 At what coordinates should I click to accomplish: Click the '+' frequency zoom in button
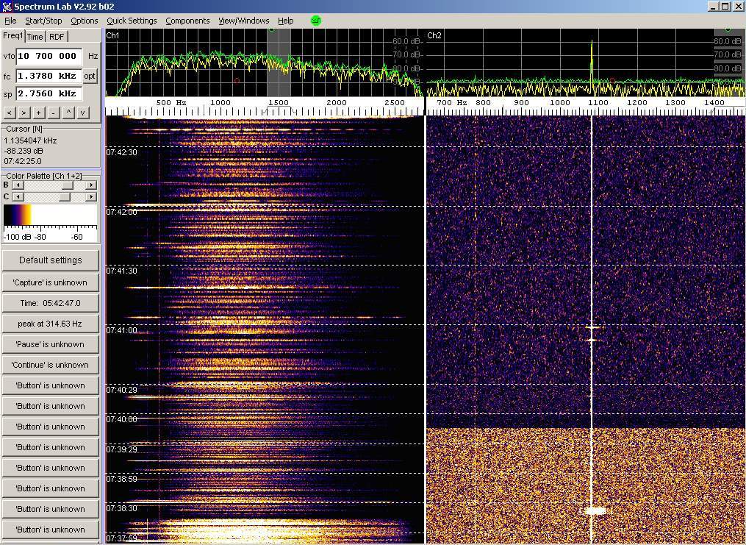coord(38,113)
